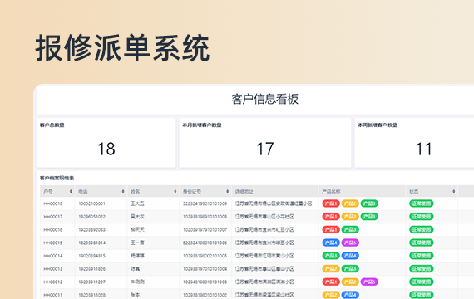Click phone number 19203911826
The height and width of the screenshot is (299, 474).
92,269
